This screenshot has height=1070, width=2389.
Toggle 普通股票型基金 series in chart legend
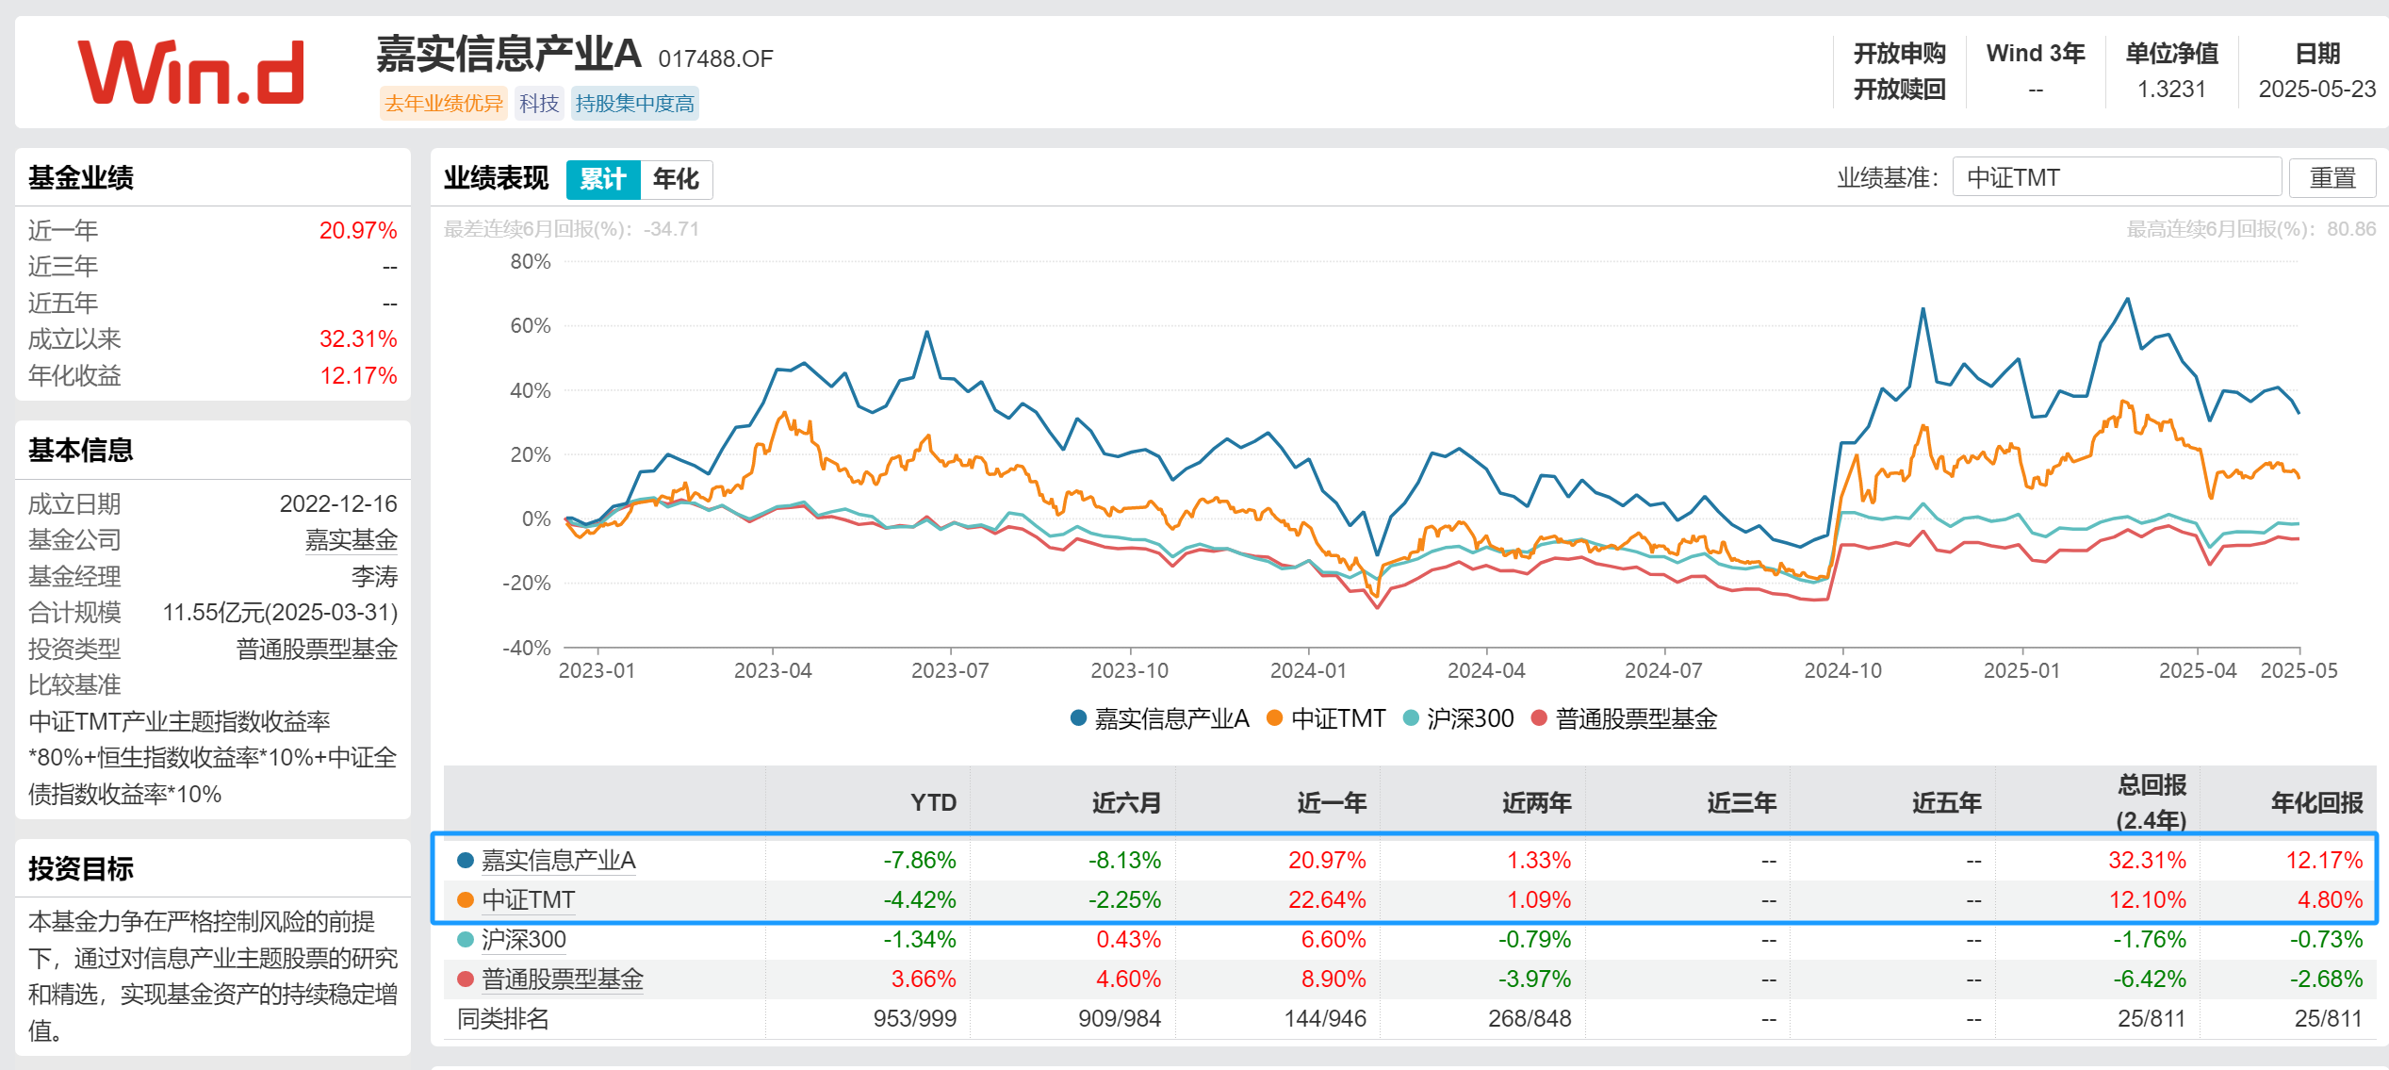tap(1624, 719)
